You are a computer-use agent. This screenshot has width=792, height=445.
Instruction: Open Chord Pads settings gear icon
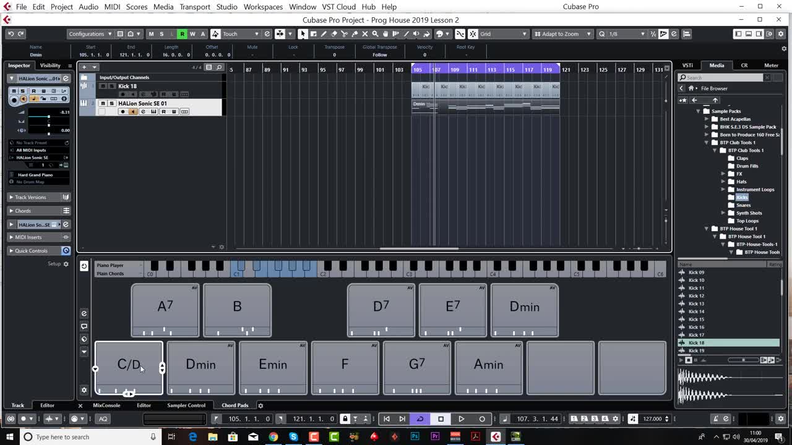pos(84,390)
